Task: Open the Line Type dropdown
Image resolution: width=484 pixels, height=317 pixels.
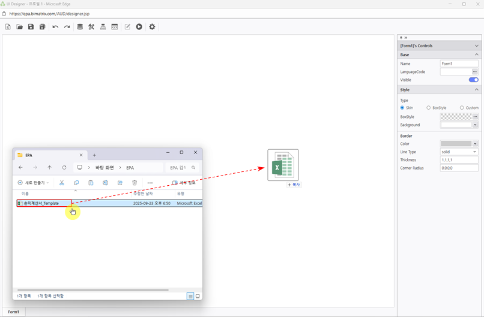Action: 459,152
